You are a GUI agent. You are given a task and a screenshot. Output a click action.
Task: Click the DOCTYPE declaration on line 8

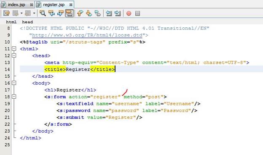(x=115, y=28)
